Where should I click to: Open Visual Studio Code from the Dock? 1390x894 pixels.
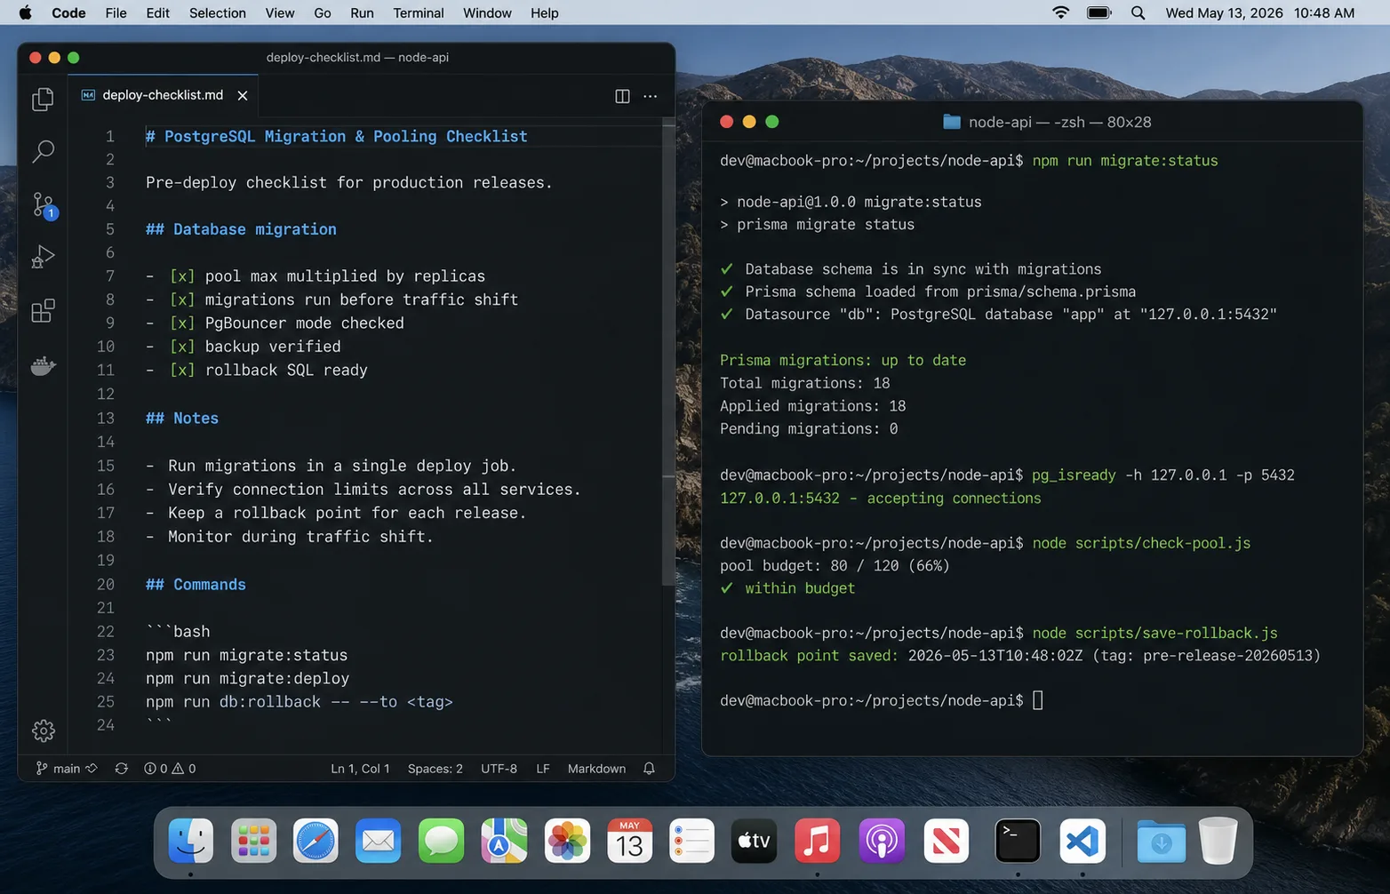pyautogui.click(x=1082, y=841)
